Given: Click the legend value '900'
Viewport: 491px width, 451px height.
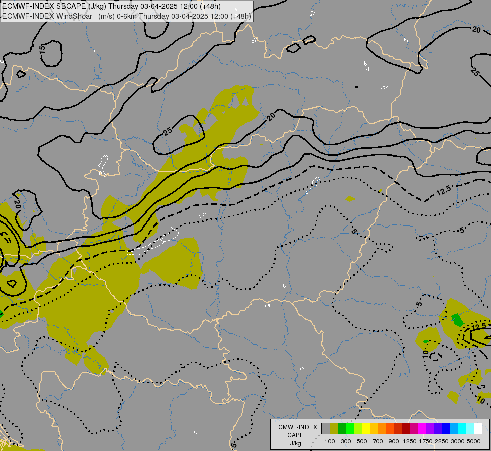Looking at the screenshot, I should [394, 441].
